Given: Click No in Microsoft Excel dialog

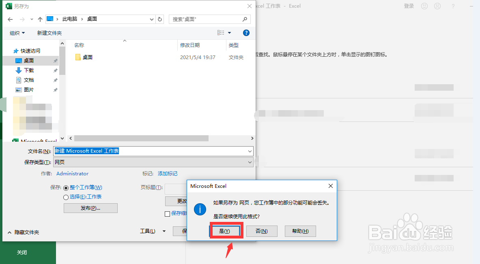Looking at the screenshot, I should 262,231.
